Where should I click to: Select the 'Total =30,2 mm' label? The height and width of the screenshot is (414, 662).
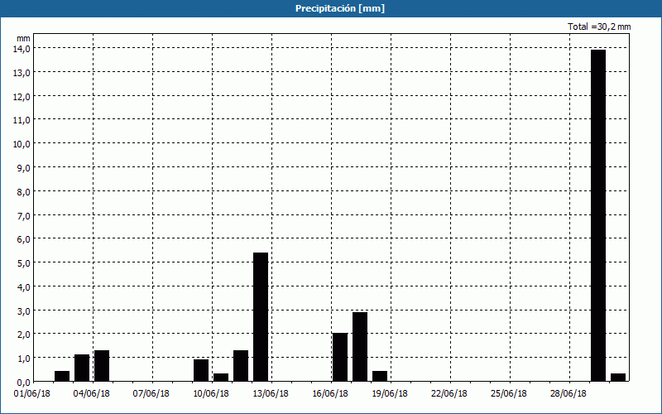tap(599, 26)
